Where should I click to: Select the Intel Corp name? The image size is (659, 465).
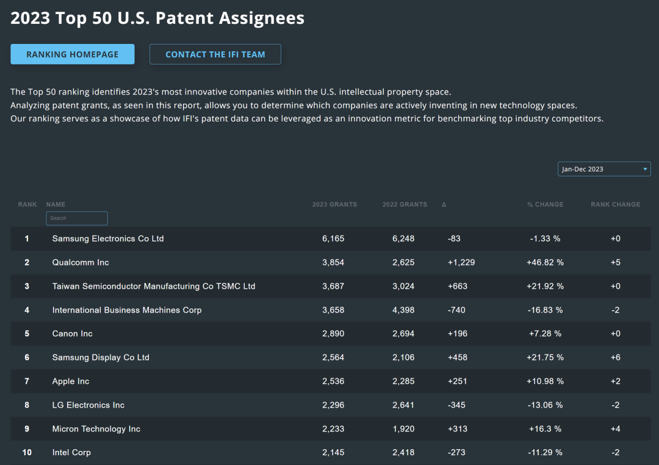(x=71, y=452)
